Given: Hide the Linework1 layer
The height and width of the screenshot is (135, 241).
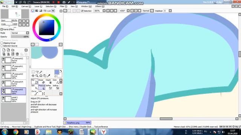Looking at the screenshot, I should click(x=3, y=66).
